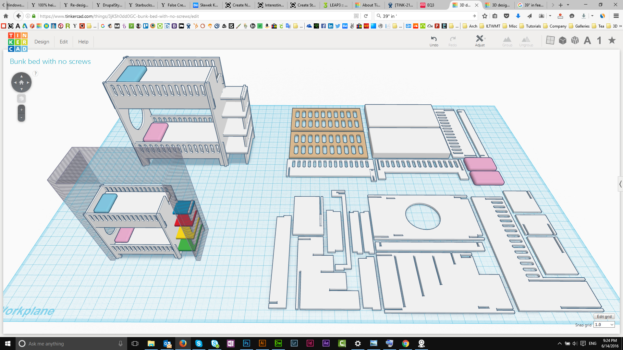Click the Cortana 'Ask me anything' search box

71,344
